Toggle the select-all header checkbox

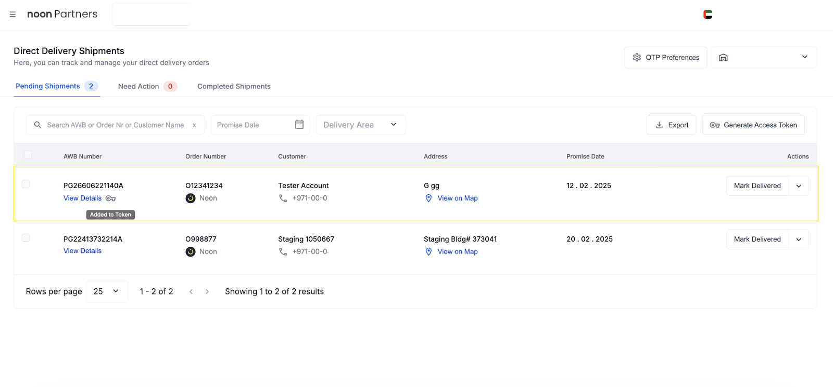pyautogui.click(x=28, y=154)
